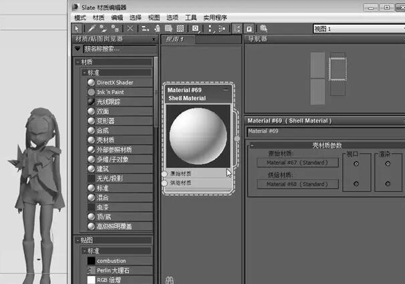Open the 模式 menu

click(80, 17)
